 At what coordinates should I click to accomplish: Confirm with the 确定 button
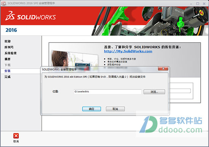[x=92, y=109]
